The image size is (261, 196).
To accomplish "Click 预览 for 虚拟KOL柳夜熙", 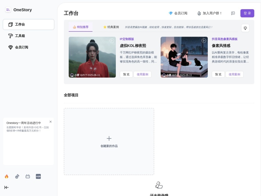I will [x=126, y=74].
